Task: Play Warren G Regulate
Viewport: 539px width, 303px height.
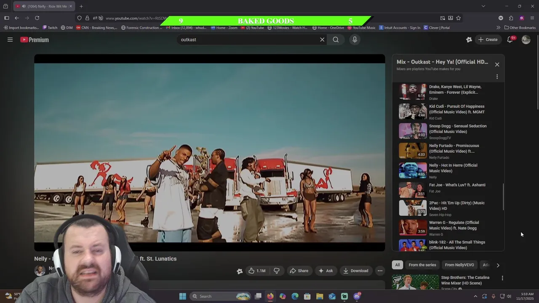Action: point(446,228)
